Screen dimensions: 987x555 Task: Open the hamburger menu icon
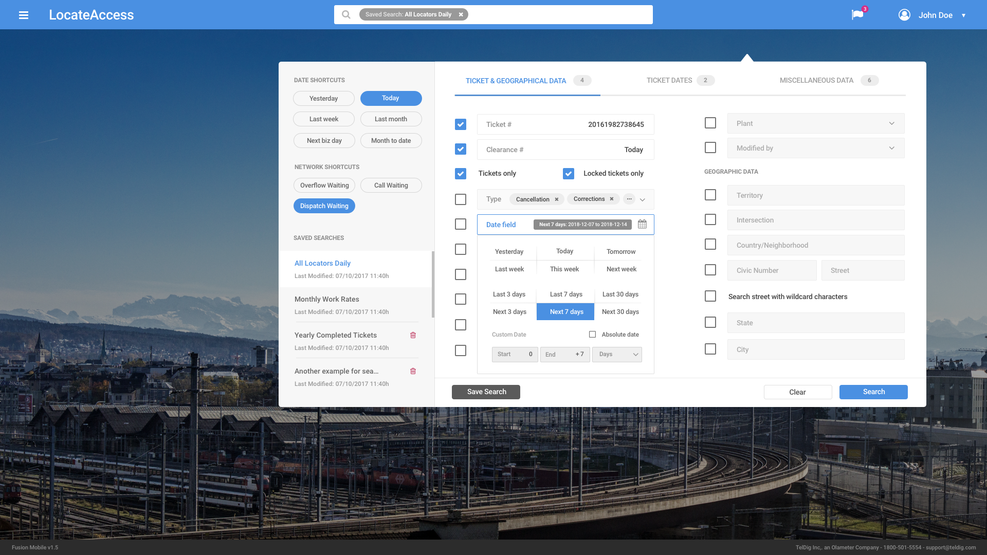(x=24, y=15)
